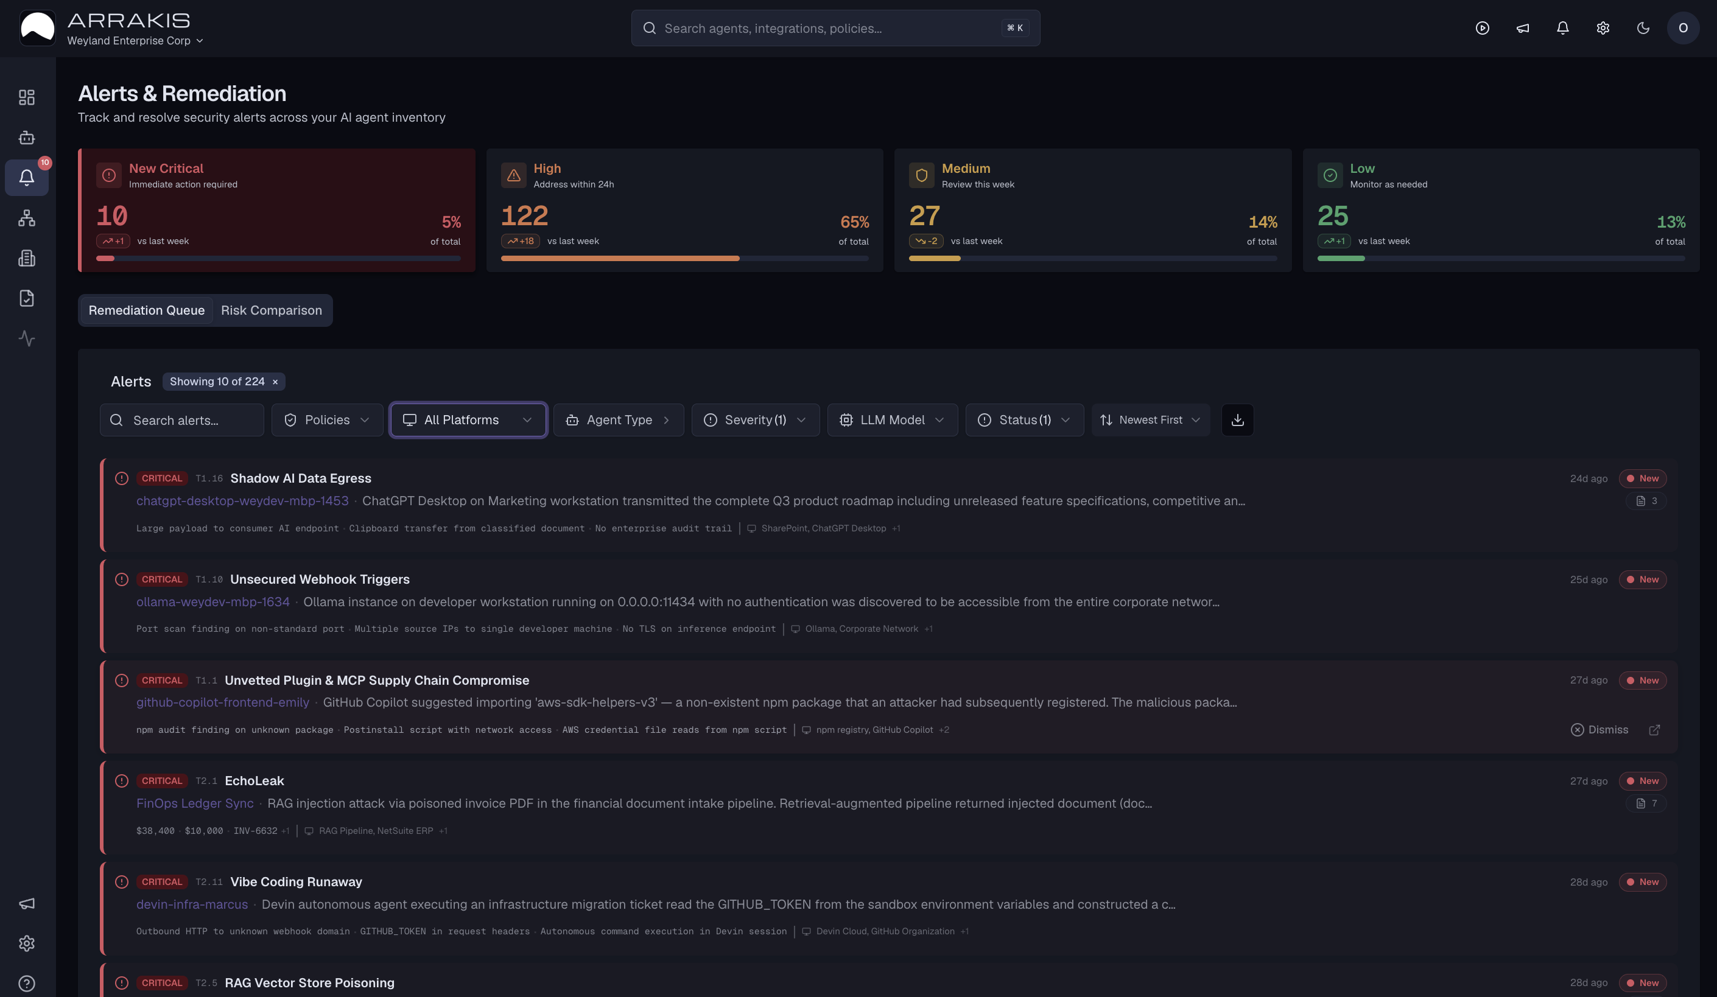This screenshot has width=1717, height=997.
Task: Open the FinOps Ledger Sync agent link
Action: [195, 803]
